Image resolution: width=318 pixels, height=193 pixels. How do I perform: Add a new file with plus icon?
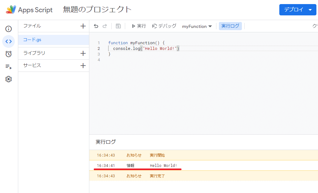(x=83, y=26)
